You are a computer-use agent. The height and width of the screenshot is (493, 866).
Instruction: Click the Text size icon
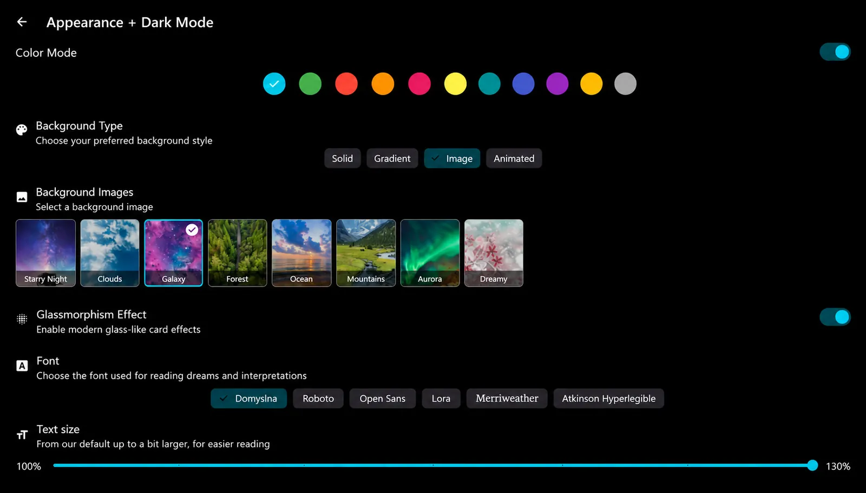(22, 434)
